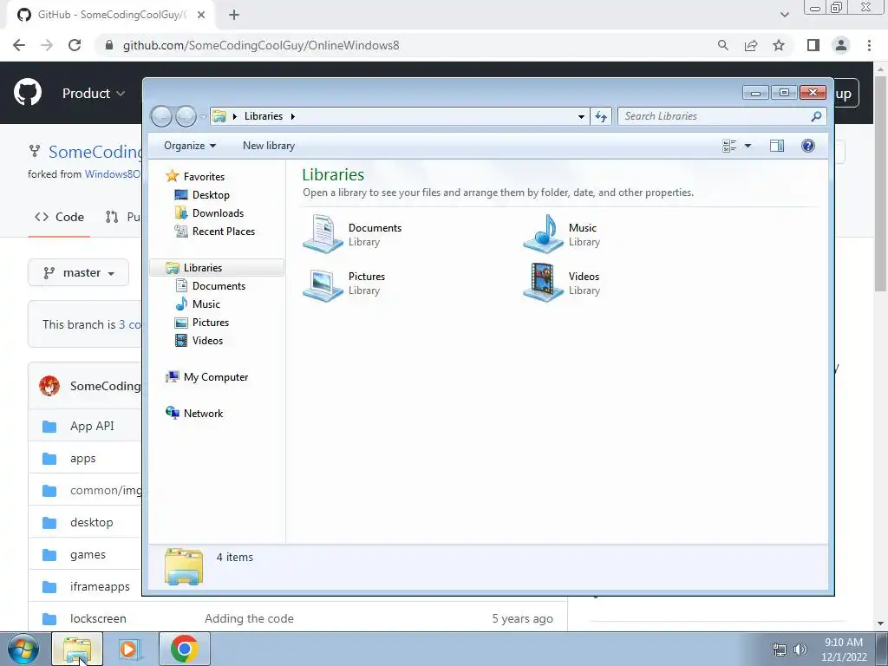This screenshot has width=888, height=666.
Task: Click Chrome zoom magnifier icon in omnibox
Action: tap(723, 45)
